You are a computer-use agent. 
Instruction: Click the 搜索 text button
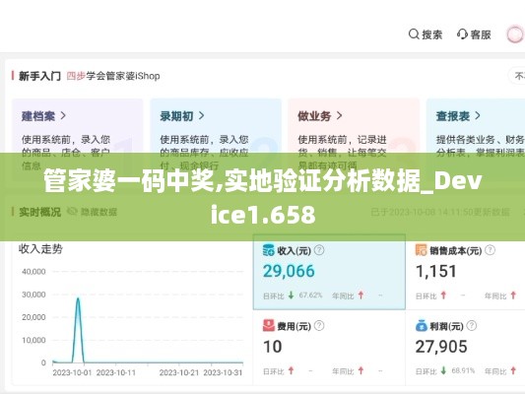[x=432, y=34]
